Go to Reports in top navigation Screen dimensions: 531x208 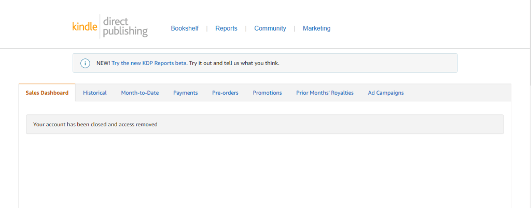(226, 28)
